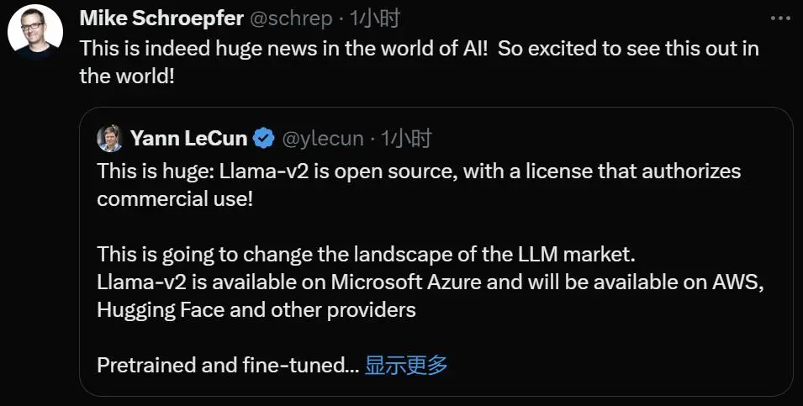Image resolution: width=803 pixels, height=406 pixels.
Task: Open Mike Schroepfer's tweet timestamp 1小时
Action: pos(374,18)
